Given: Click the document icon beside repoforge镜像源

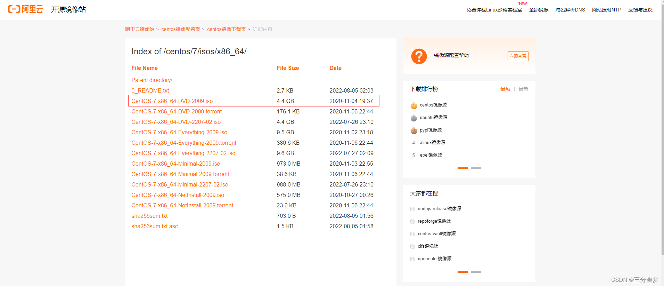Looking at the screenshot, I should click(x=412, y=221).
